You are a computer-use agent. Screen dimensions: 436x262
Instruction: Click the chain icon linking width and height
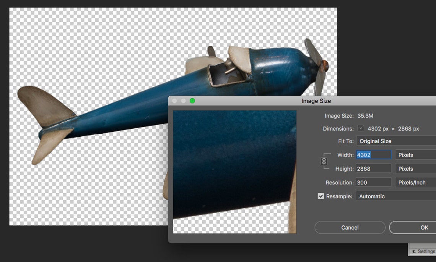tap(324, 162)
